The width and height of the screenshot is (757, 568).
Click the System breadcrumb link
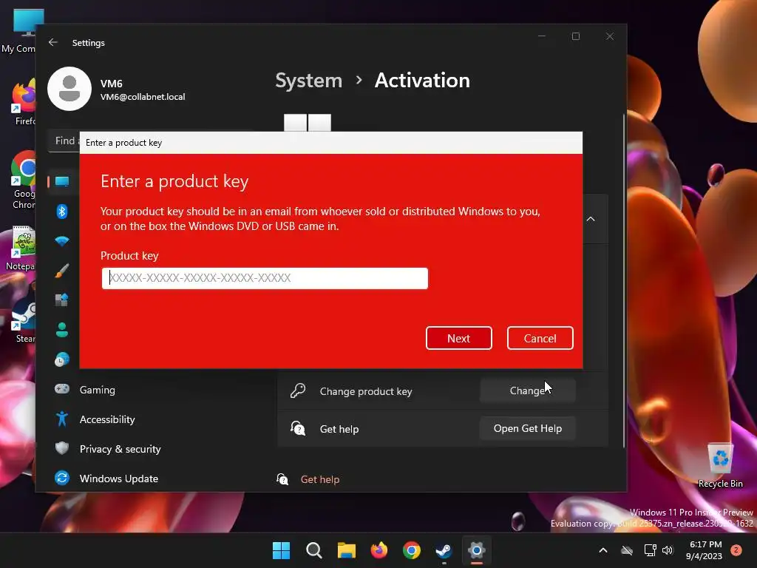tap(308, 80)
